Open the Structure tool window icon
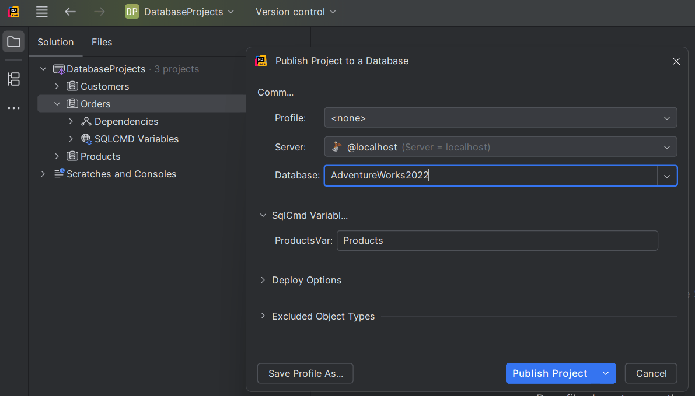The image size is (695, 396). pos(13,79)
